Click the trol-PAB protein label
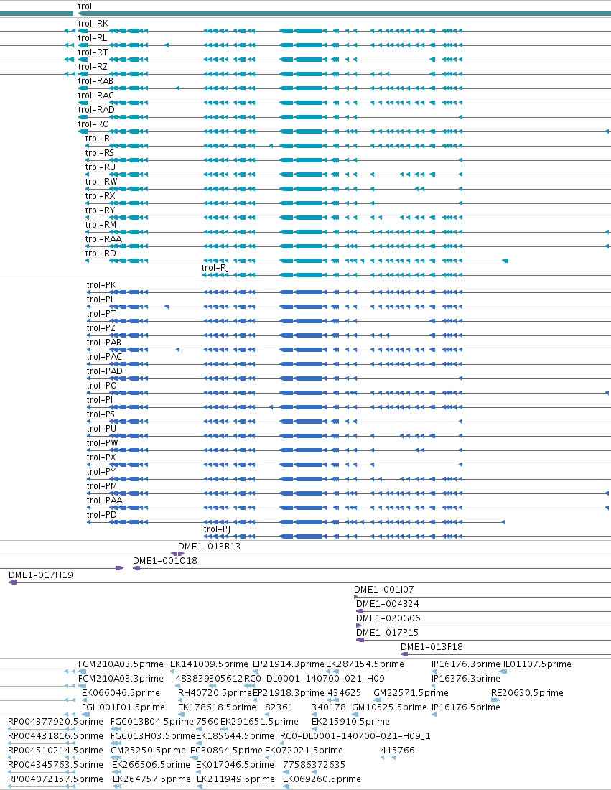This screenshot has width=611, height=790. pos(104,342)
